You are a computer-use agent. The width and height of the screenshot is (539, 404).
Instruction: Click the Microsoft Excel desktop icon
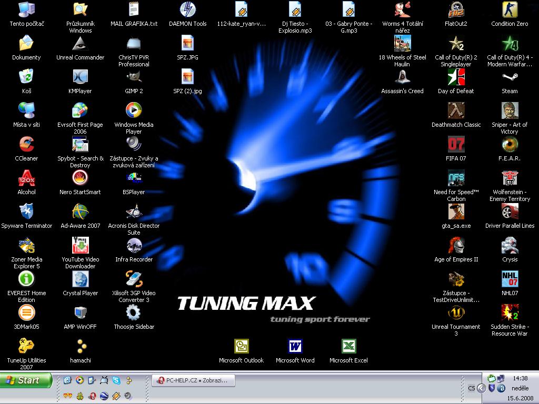(x=348, y=346)
